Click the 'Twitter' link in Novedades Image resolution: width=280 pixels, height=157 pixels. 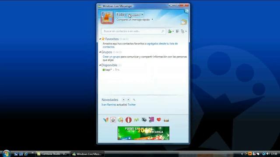(132, 105)
